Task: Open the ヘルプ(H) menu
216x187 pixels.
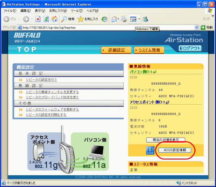Action: click(93, 11)
